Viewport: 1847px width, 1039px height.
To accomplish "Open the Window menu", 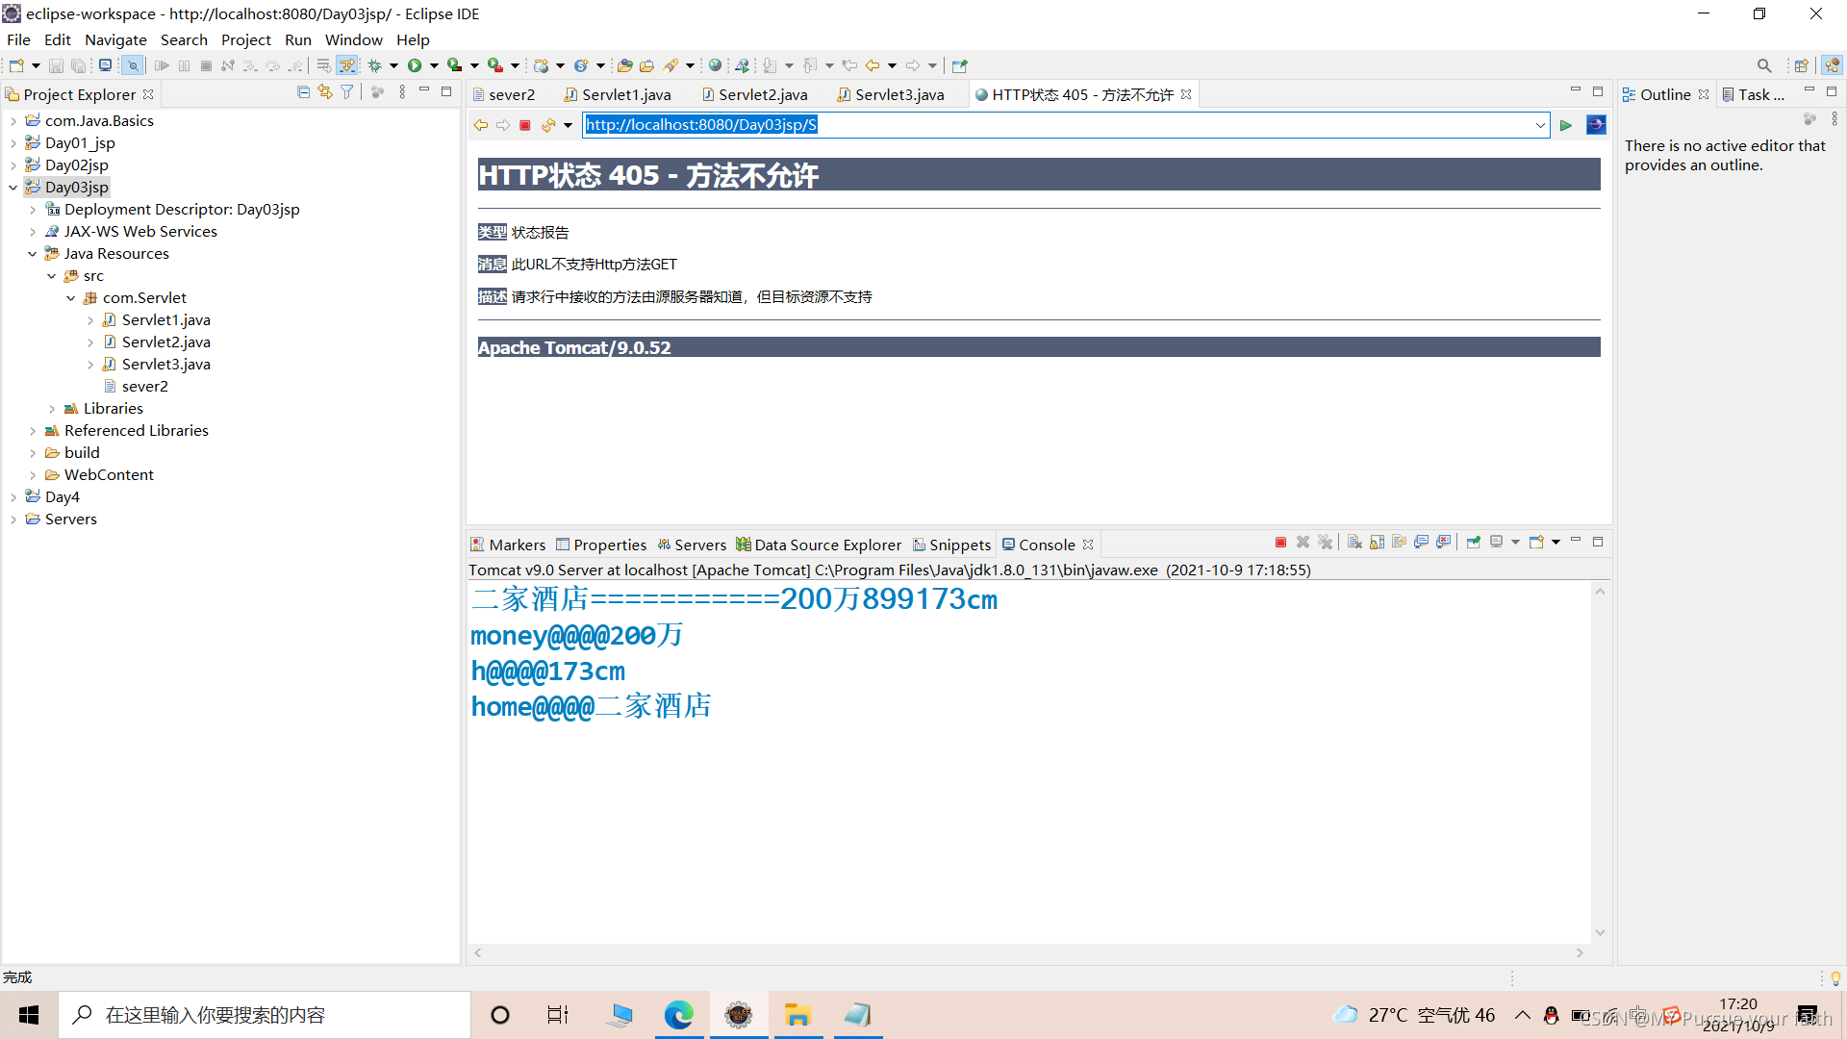I will pyautogui.click(x=353, y=39).
